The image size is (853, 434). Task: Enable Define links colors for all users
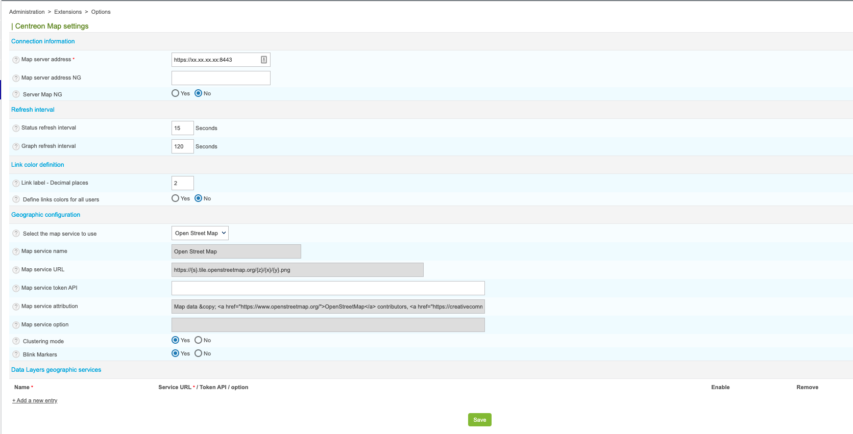[x=176, y=198]
